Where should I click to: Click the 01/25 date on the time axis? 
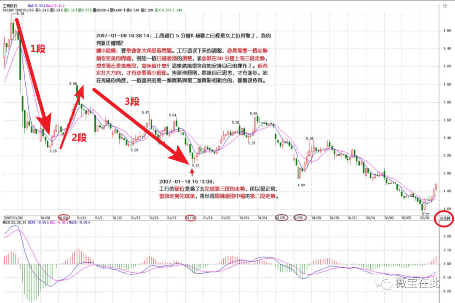(281, 218)
